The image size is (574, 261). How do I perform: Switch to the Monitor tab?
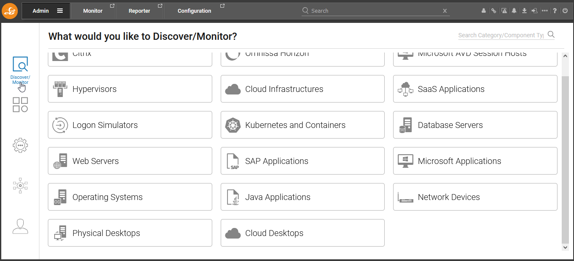tap(93, 11)
